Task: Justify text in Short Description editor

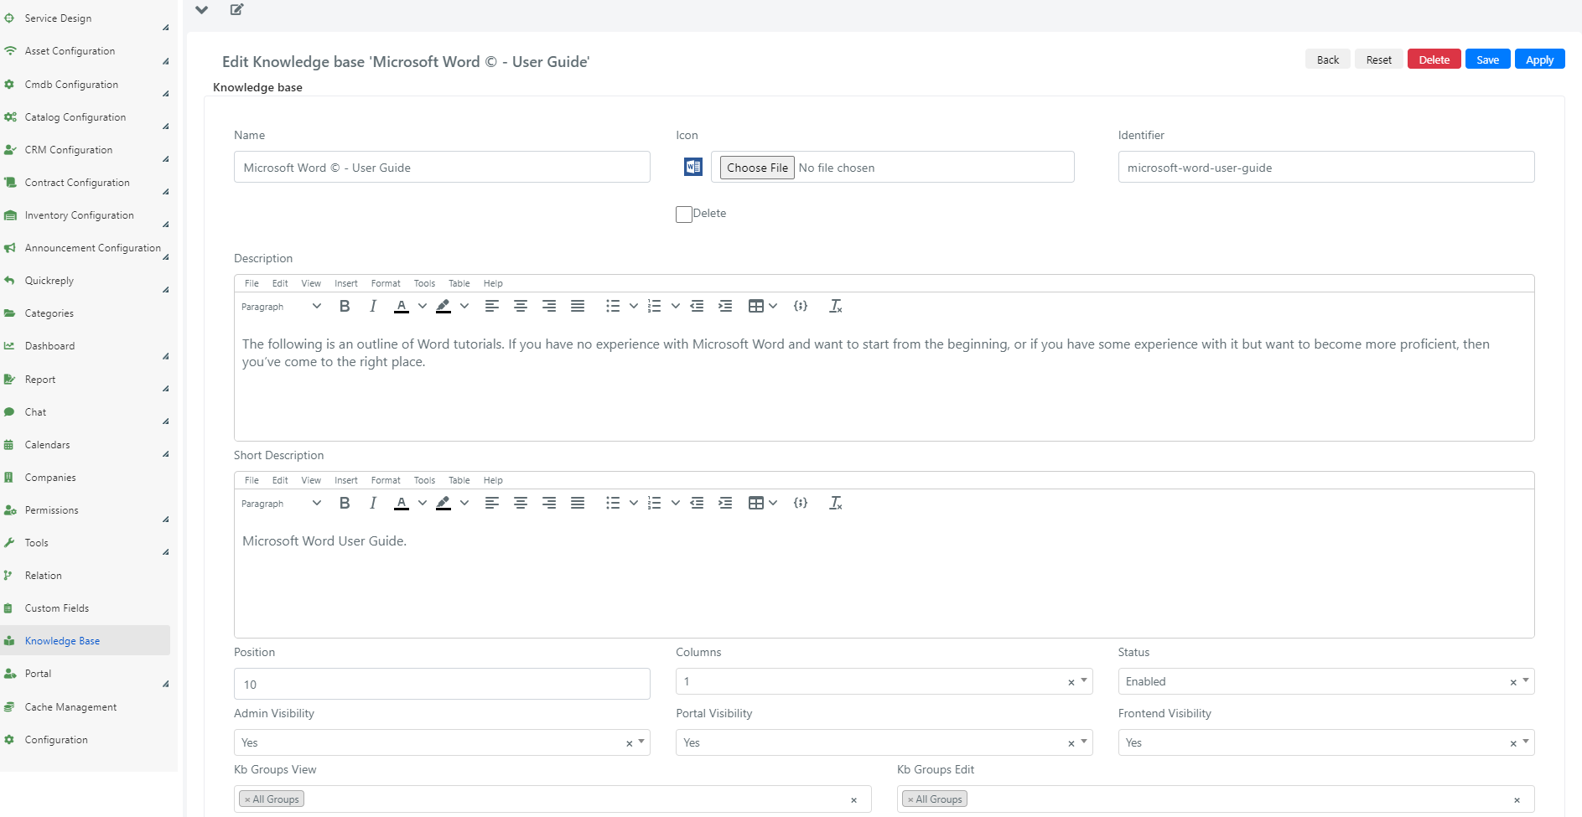Action: 578,504
